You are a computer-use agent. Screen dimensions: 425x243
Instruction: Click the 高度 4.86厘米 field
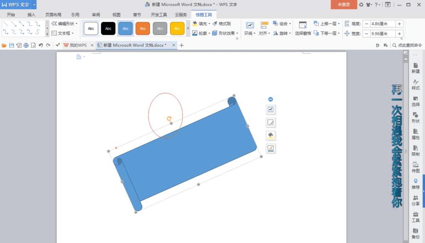point(383,24)
